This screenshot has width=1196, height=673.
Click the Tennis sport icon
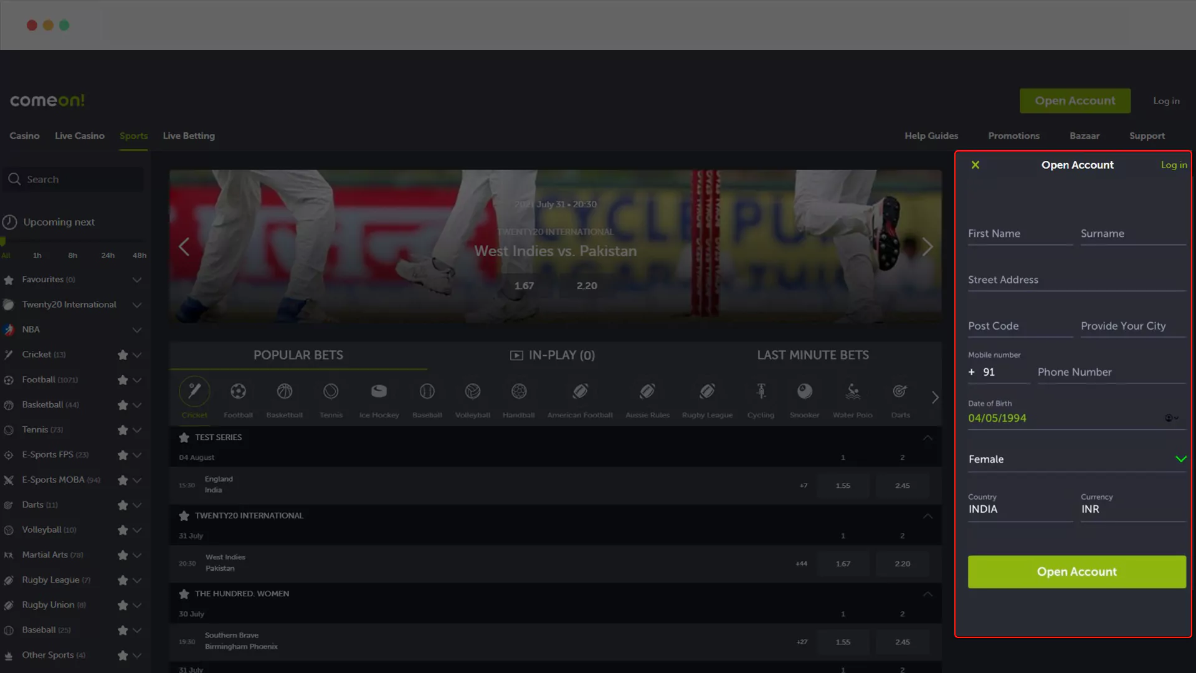[331, 391]
